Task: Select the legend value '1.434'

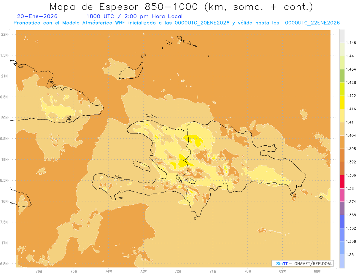Action: 351,69
